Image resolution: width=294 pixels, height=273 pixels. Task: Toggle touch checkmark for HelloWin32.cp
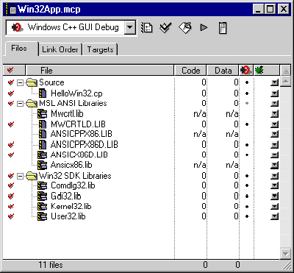click(x=10, y=93)
